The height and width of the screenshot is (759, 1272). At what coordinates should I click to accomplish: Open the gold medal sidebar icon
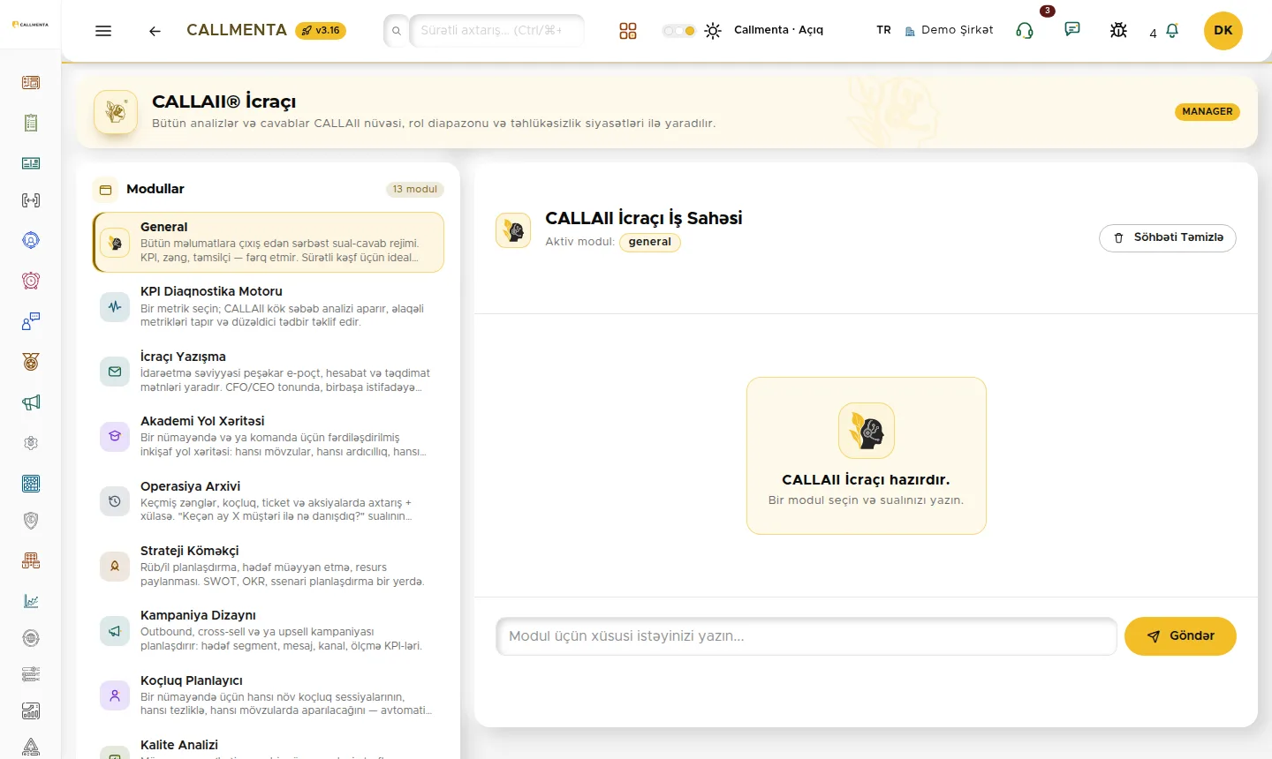31,362
